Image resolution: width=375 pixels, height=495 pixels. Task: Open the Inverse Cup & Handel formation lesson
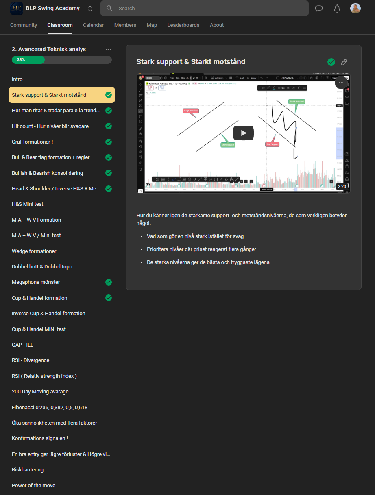(62, 313)
